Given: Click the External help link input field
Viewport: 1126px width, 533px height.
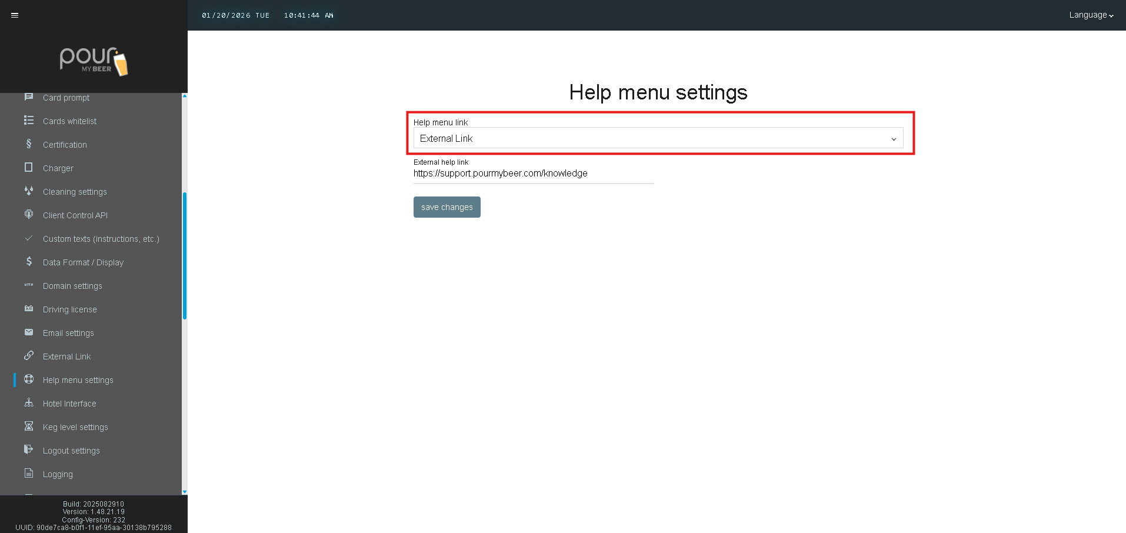Looking at the screenshot, I should (532, 174).
